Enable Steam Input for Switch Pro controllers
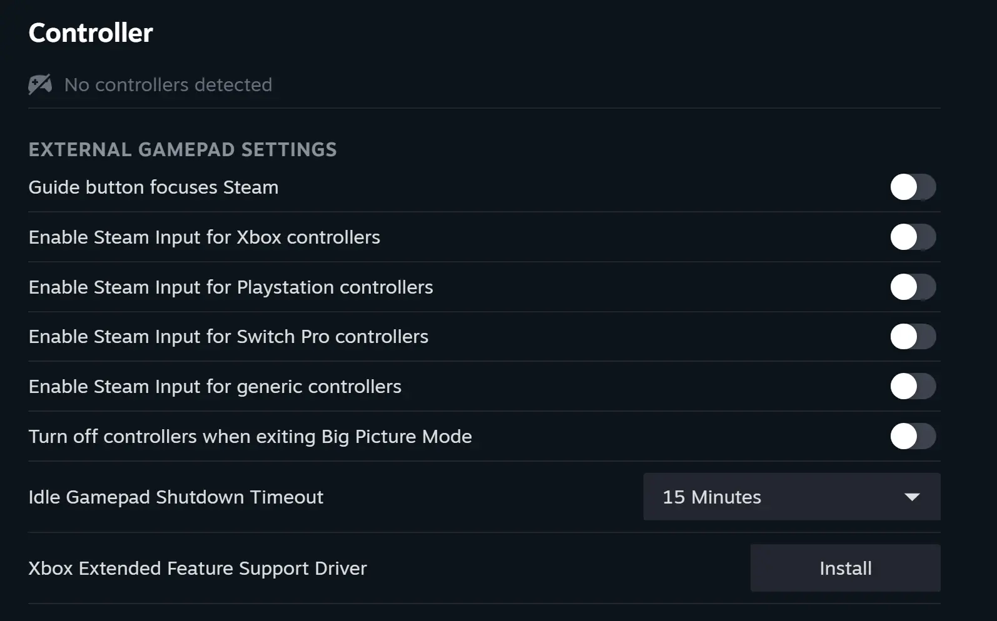 pyautogui.click(x=913, y=337)
